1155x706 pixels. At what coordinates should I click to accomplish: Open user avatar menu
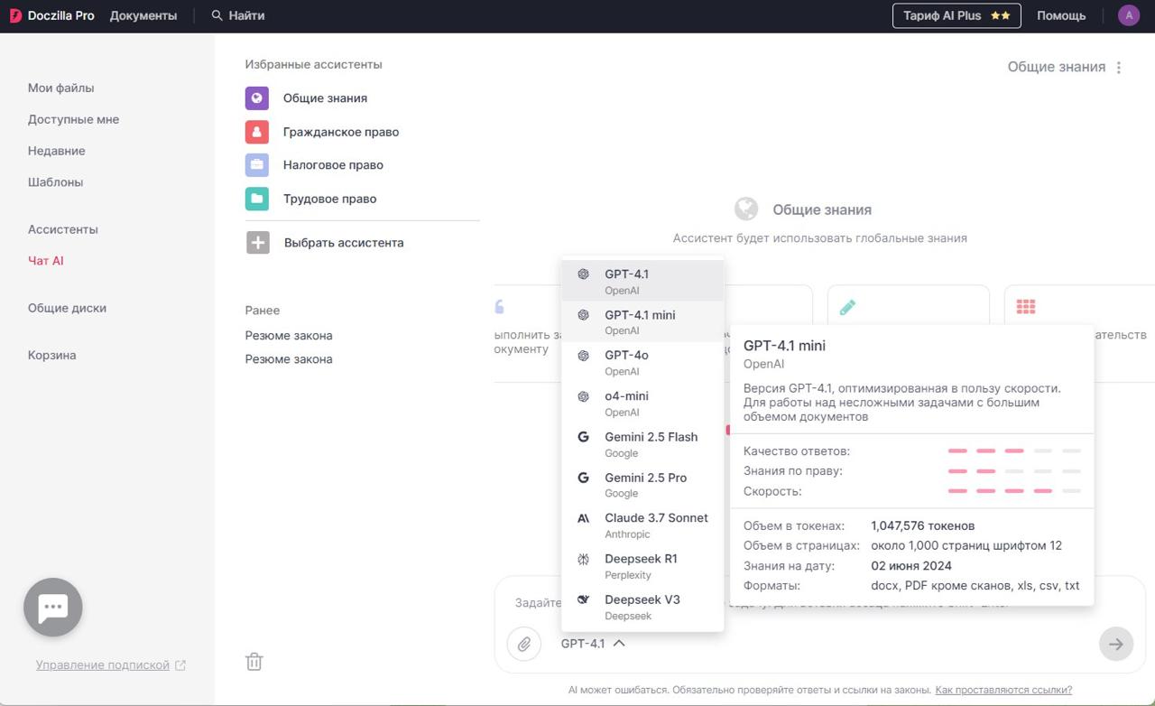coord(1129,15)
